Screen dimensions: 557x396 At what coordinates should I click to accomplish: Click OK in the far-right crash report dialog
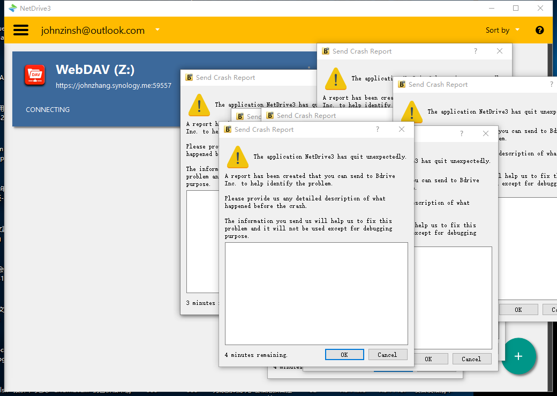click(518, 309)
